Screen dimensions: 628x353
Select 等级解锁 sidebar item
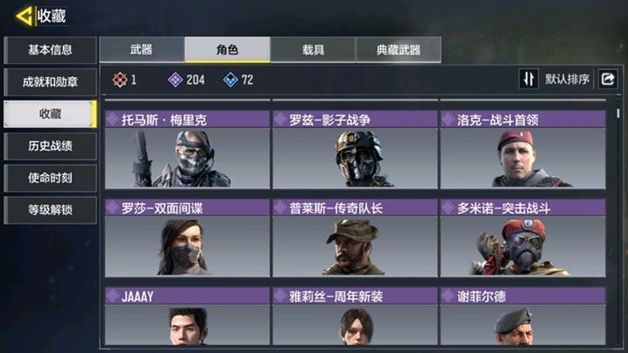pos(50,209)
